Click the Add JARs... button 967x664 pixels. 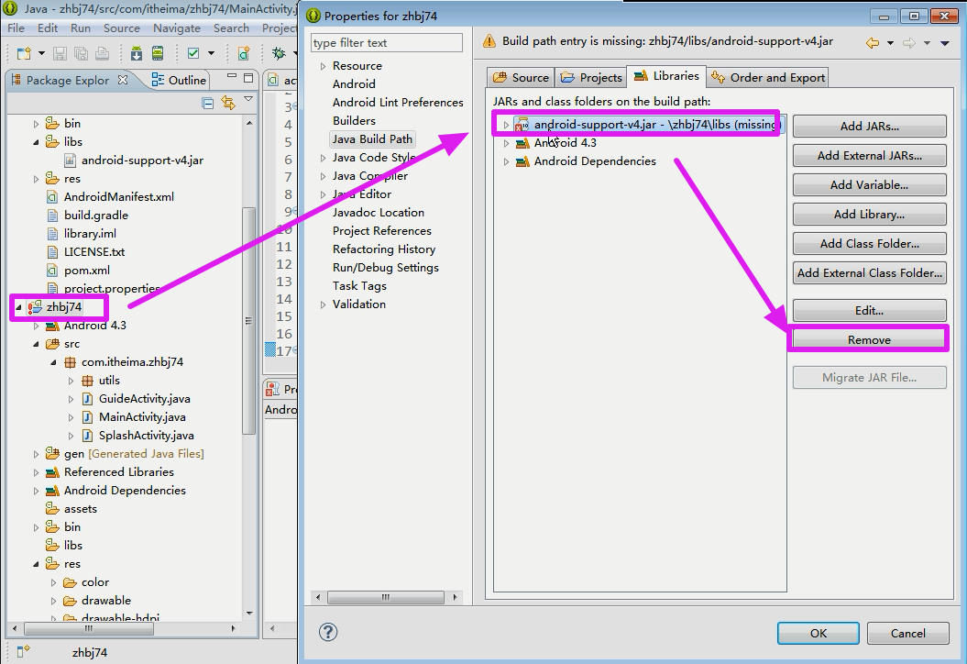pos(870,126)
